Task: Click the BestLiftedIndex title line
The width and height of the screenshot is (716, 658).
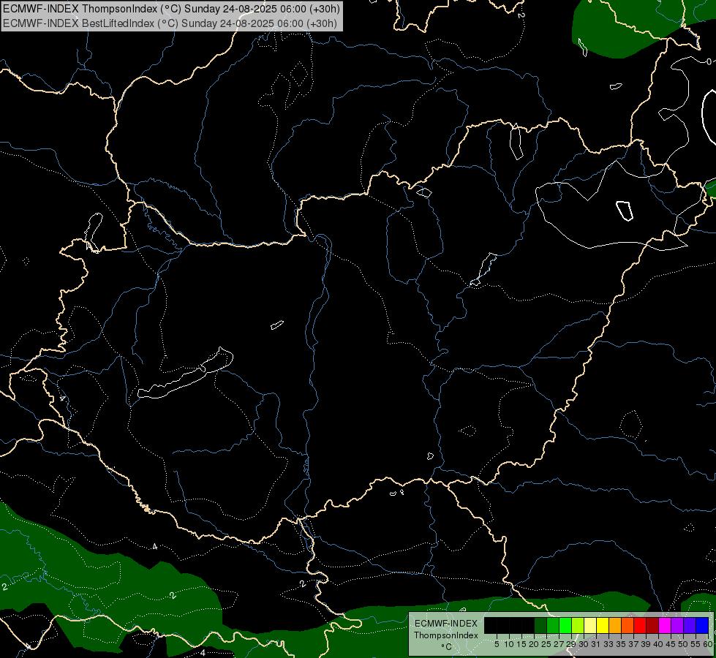Action: coord(170,23)
